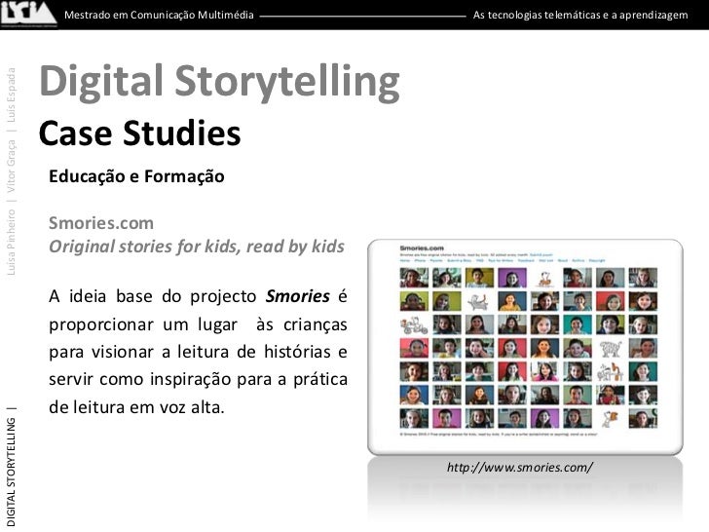Click the words 'de leitura em voz alta.'
This screenshot has height=532, width=709.
136,407
